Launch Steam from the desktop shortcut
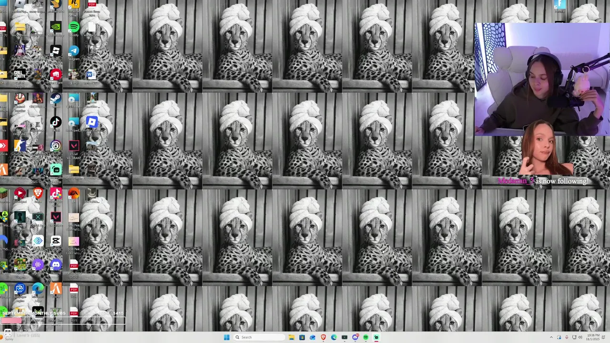Screen dimensions: 610x343 click(56, 99)
